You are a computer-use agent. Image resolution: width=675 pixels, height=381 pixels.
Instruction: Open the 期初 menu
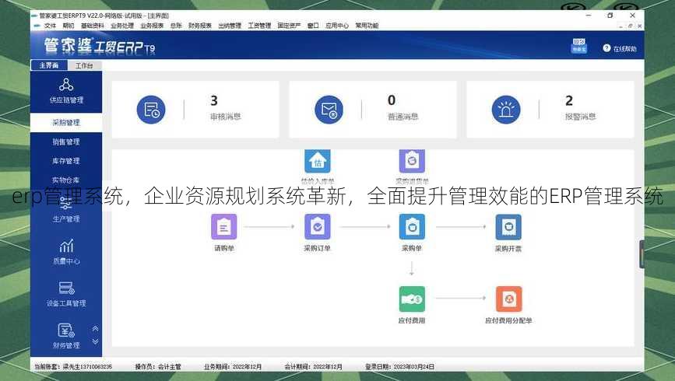pyautogui.click(x=69, y=26)
